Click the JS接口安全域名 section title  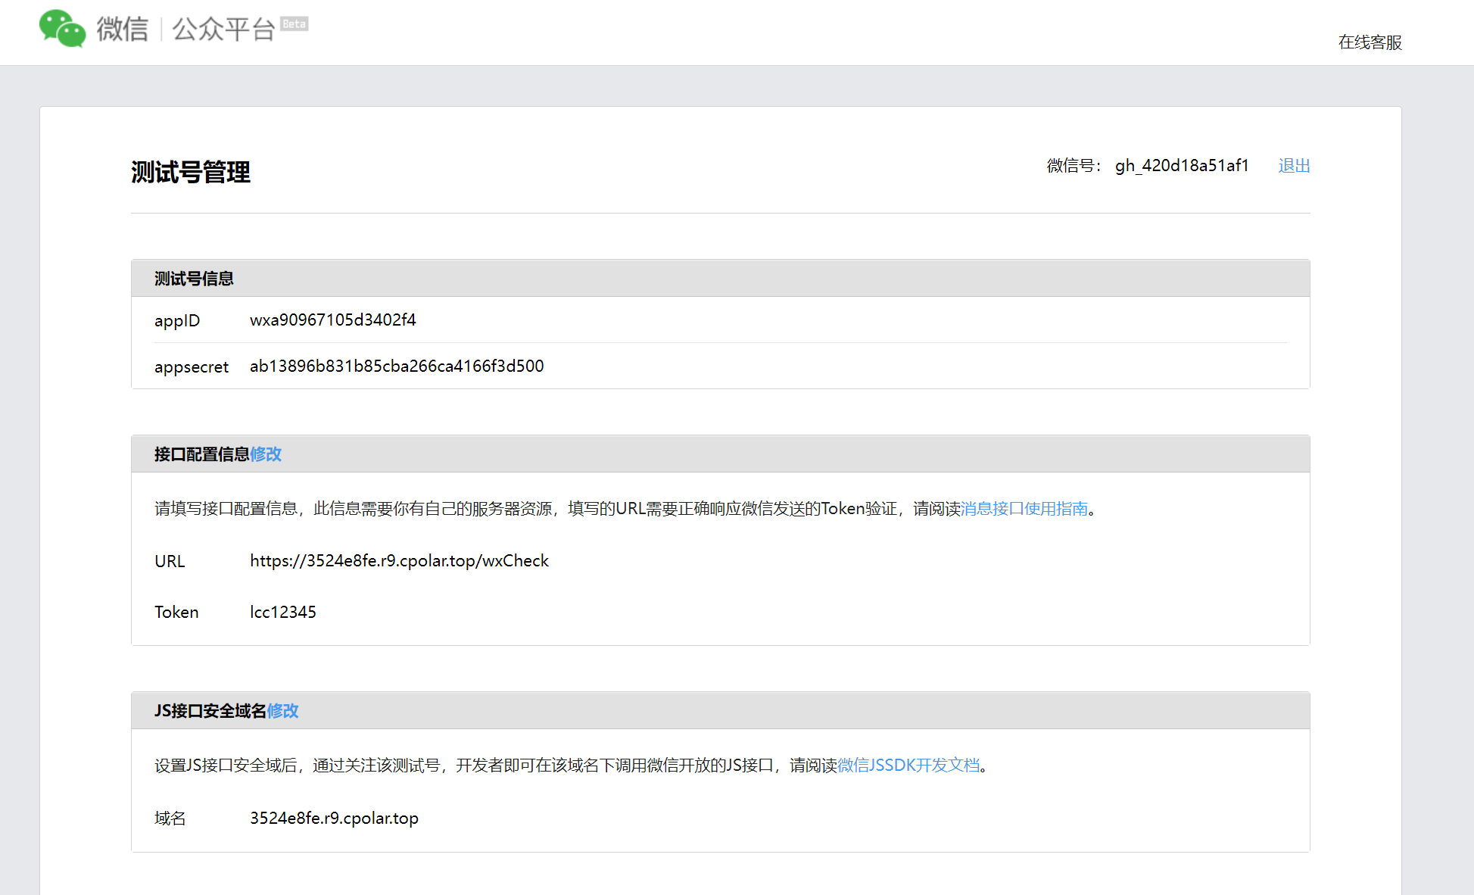[210, 711]
